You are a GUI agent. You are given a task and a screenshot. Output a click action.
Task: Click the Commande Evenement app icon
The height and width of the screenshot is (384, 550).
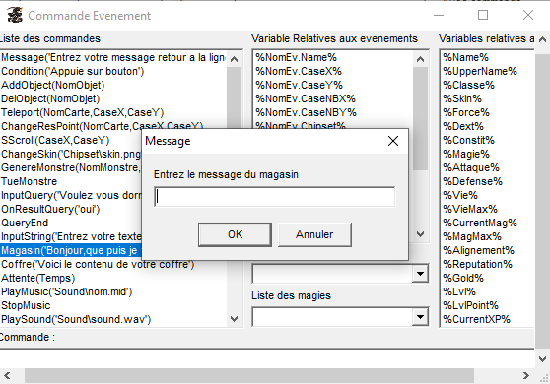click(15, 15)
